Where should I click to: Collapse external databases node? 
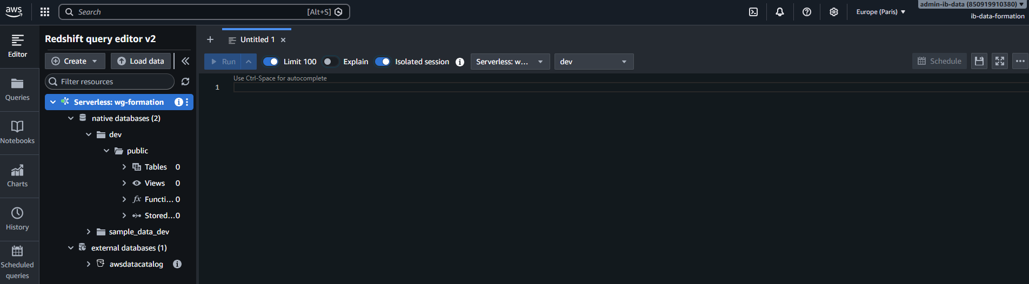click(x=71, y=248)
